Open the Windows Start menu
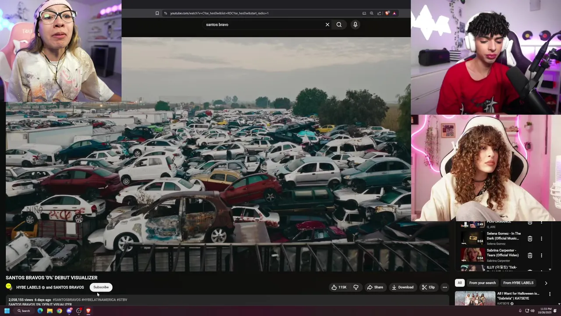This screenshot has width=561, height=316. click(x=7, y=311)
